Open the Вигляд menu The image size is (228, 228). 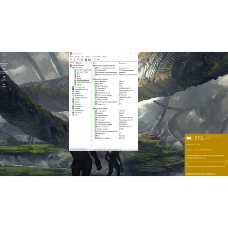(x=77, y=57)
